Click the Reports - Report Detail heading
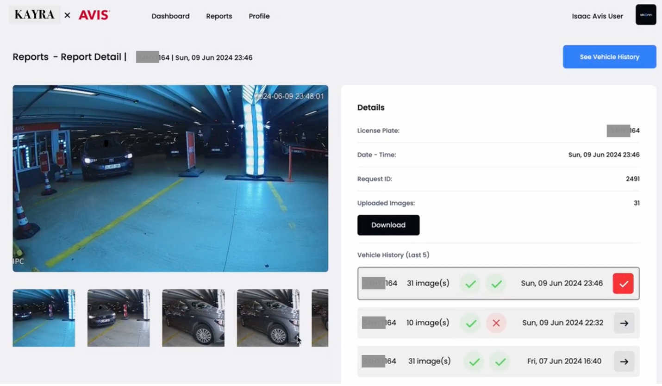662x386 pixels. click(x=69, y=57)
